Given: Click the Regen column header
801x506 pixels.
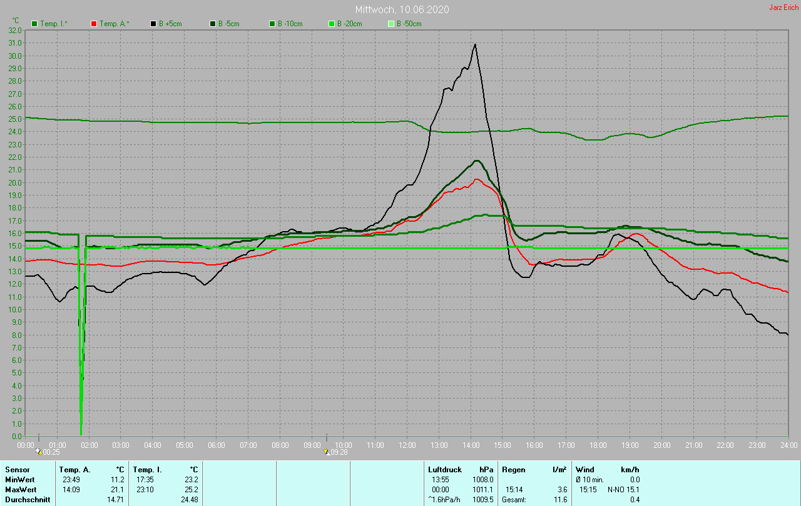Looking at the screenshot, I should [513, 469].
